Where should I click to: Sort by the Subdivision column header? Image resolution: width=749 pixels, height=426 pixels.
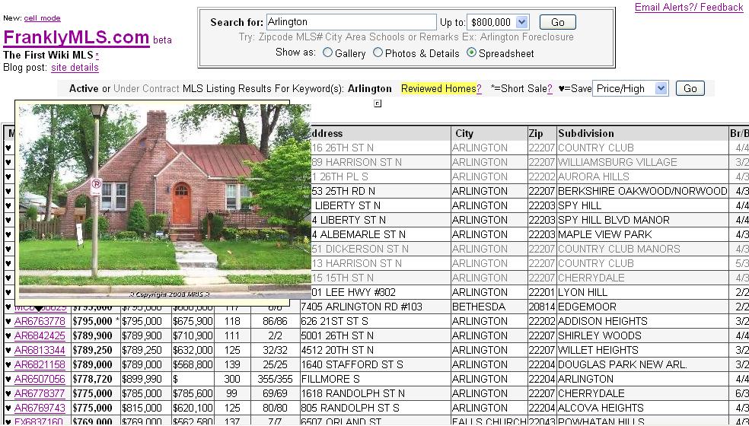pyautogui.click(x=586, y=133)
